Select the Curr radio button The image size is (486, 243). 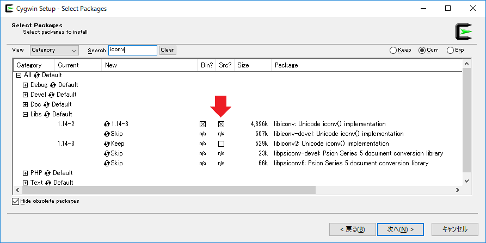pos(422,50)
